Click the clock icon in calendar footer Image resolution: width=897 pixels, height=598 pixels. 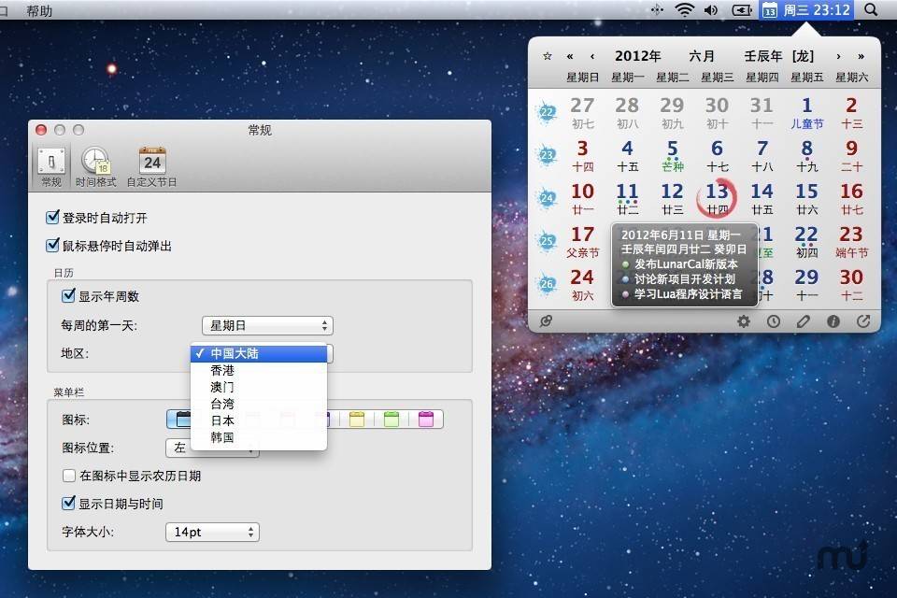[x=774, y=321]
